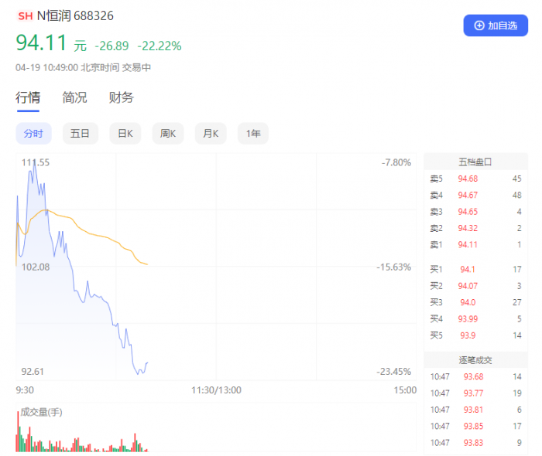Select the 分时 chart period
The width and height of the screenshot is (542, 456).
pos(33,134)
